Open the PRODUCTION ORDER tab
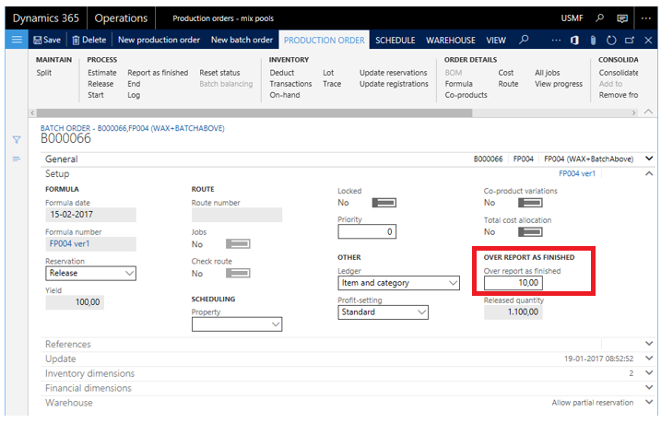This screenshot has width=661, height=435. coord(324,40)
